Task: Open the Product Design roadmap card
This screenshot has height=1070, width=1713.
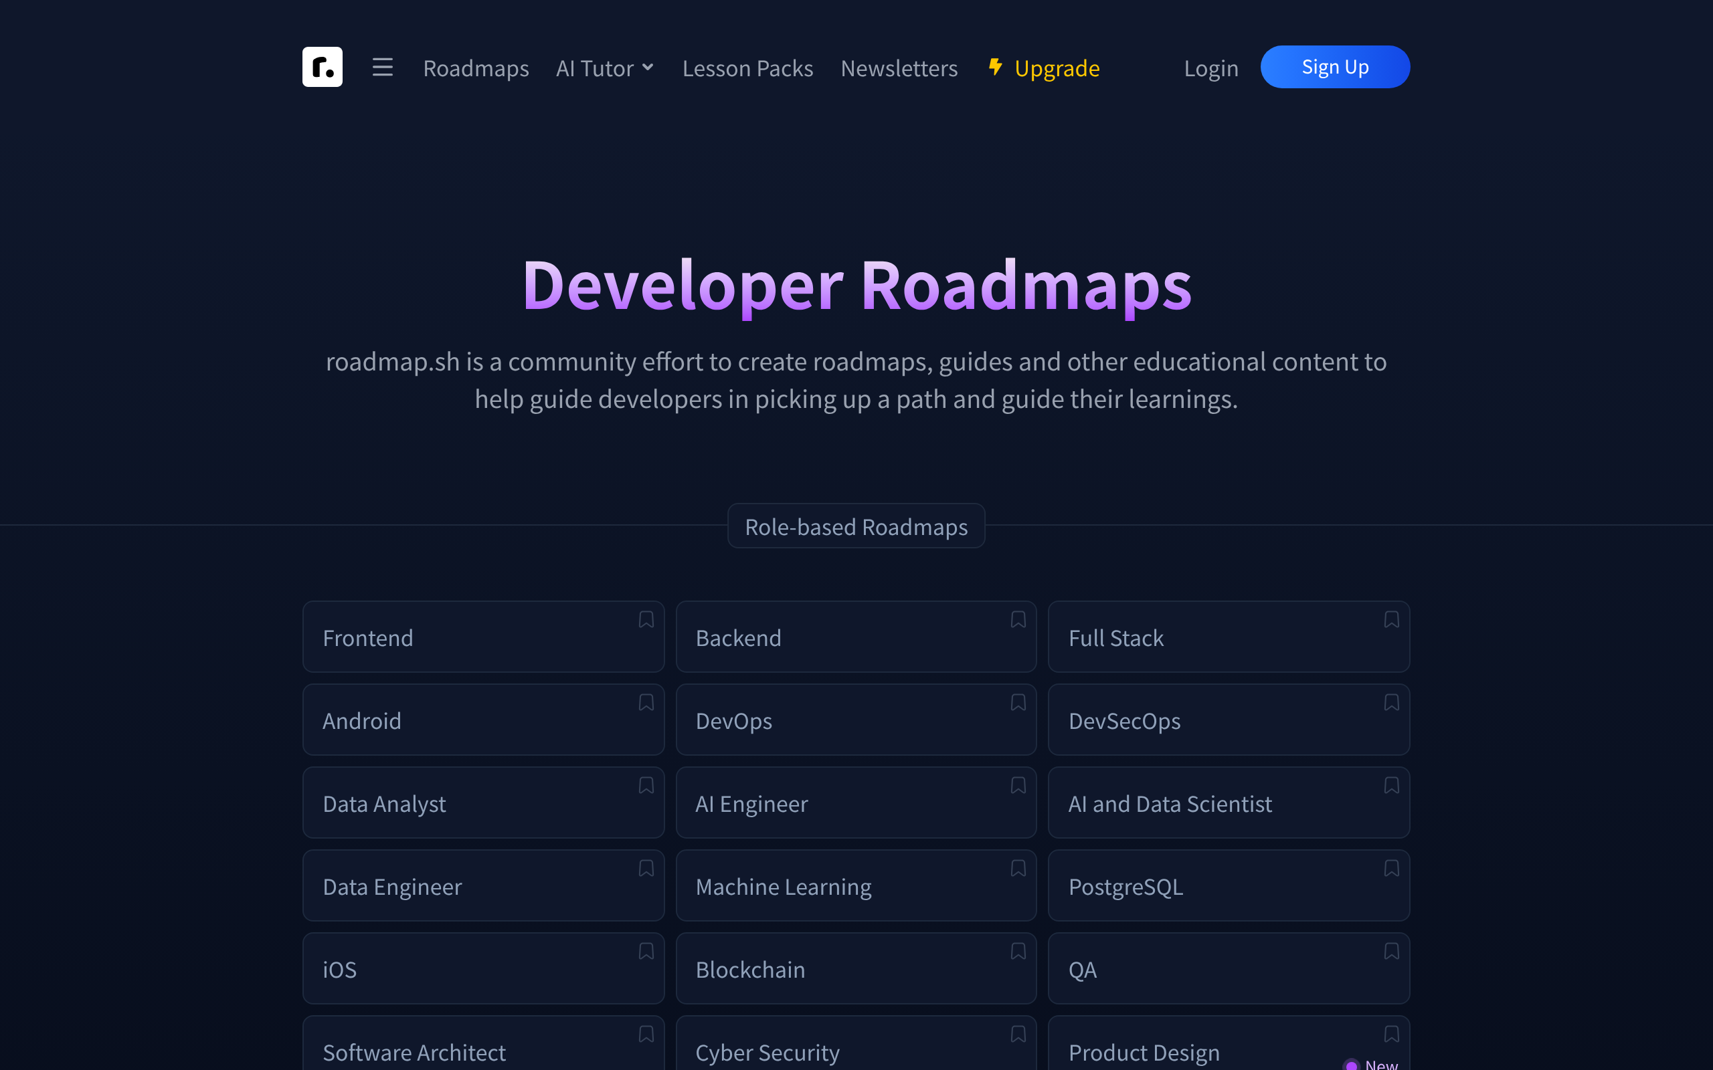Action: (x=1229, y=1044)
